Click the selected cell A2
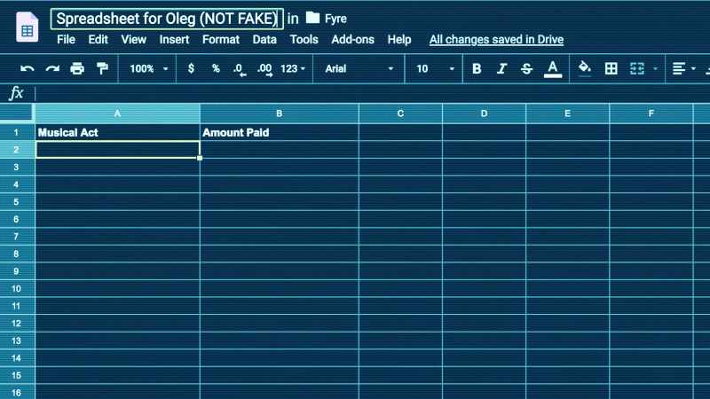This screenshot has width=710, height=399. [117, 150]
